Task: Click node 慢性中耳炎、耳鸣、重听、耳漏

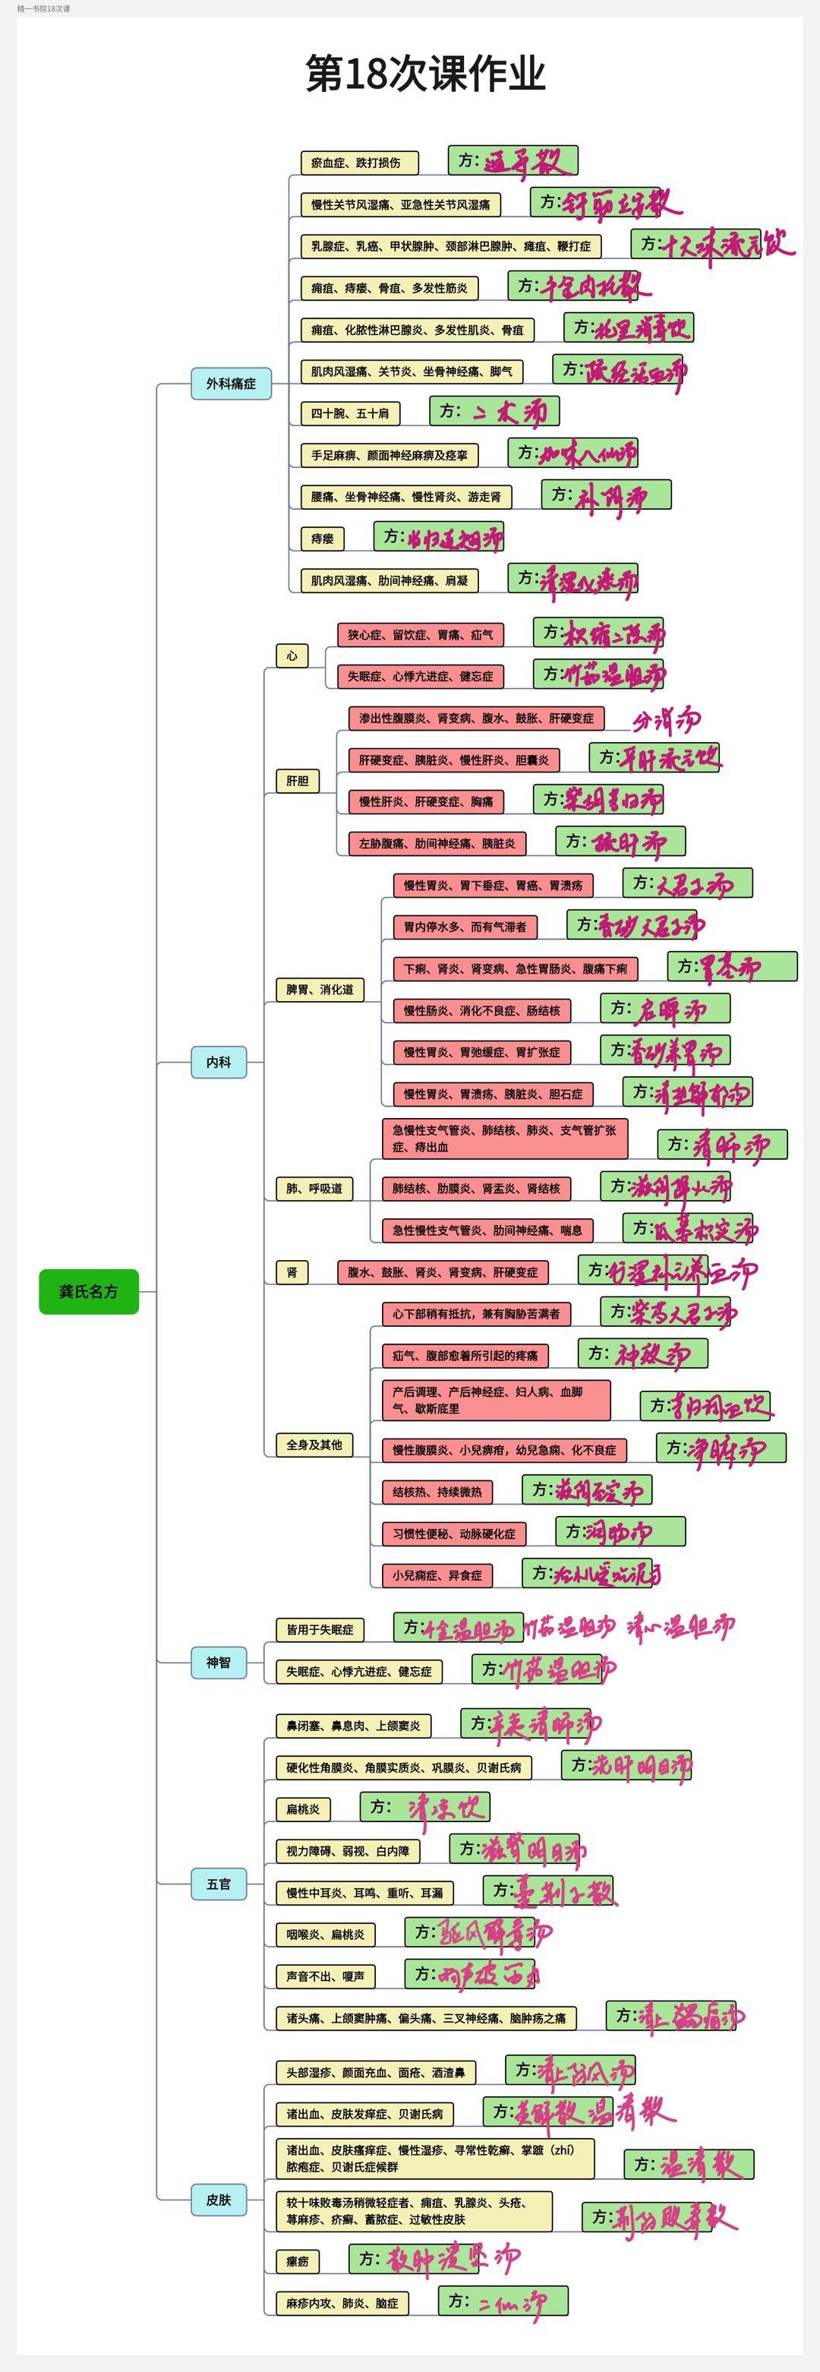Action: 364,1893
